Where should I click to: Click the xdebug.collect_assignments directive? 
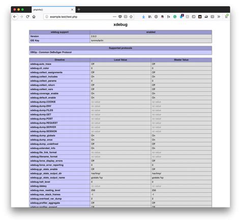[46, 72]
